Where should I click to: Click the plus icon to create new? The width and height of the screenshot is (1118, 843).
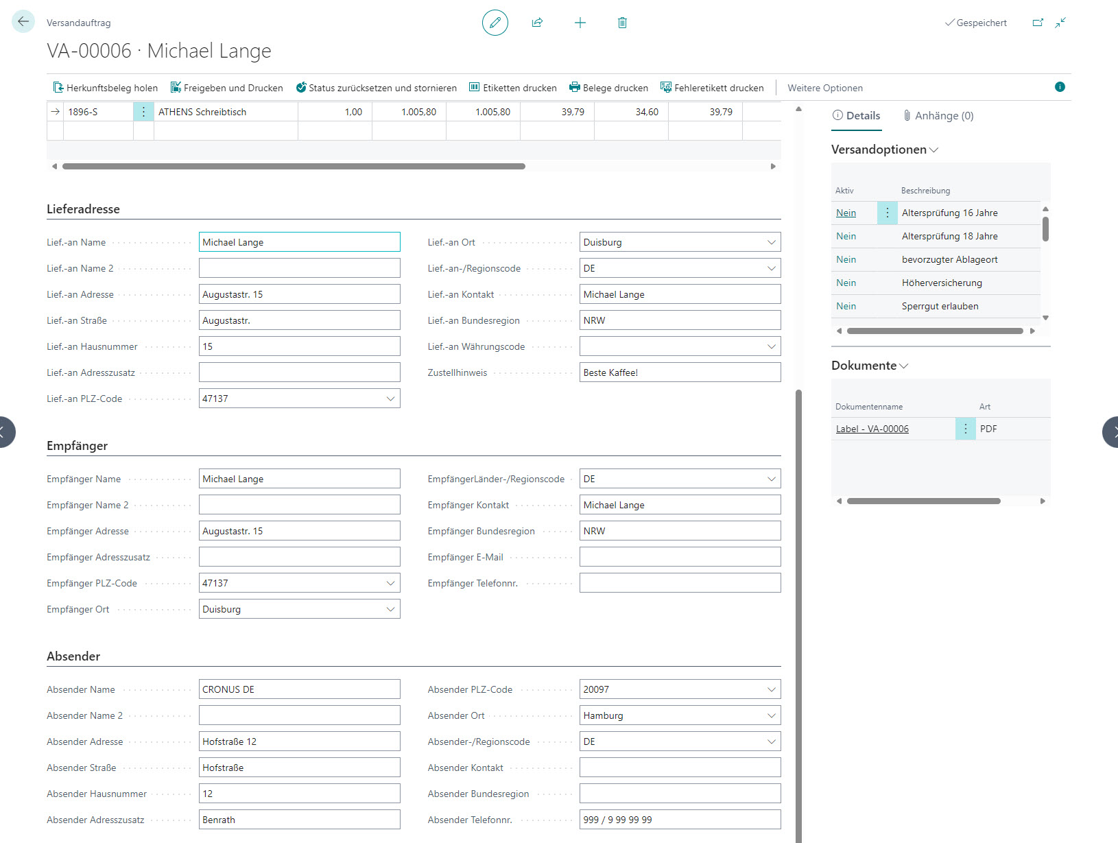(580, 23)
